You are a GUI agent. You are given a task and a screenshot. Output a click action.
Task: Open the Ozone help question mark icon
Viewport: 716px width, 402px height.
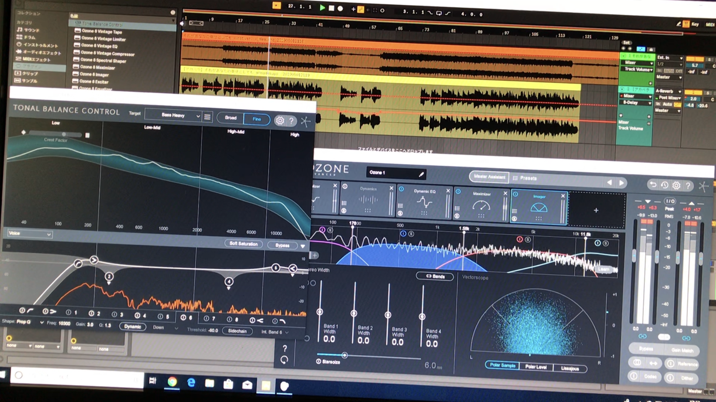688,186
